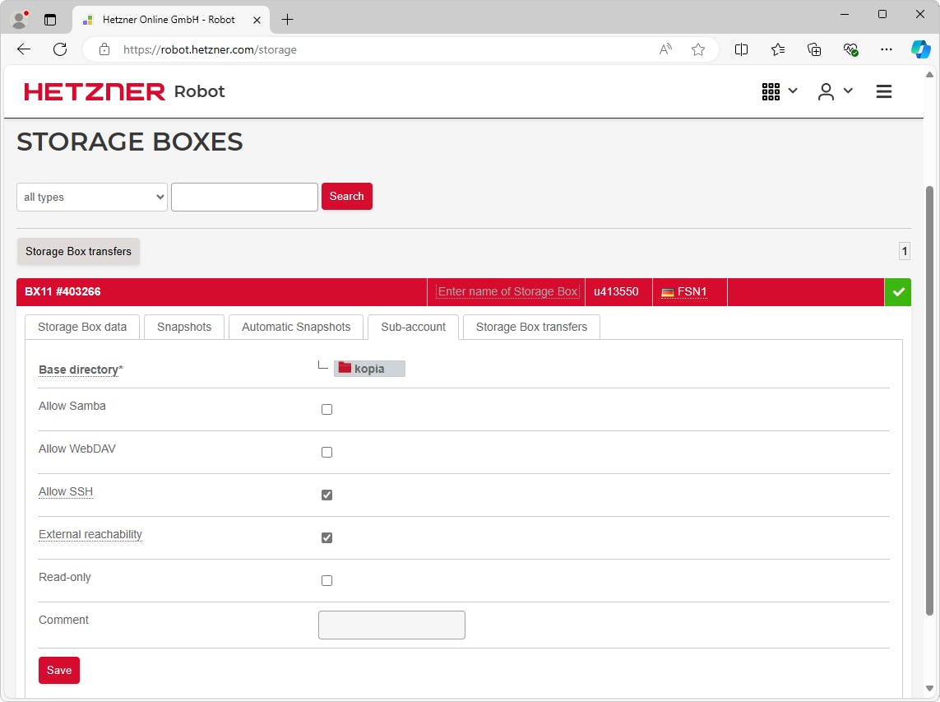Click the Hetzner logo
Viewport: 940px width, 702px height.
pos(94,92)
